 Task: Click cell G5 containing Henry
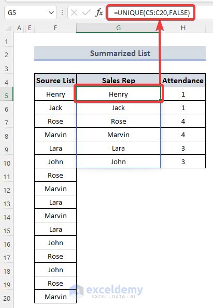[118, 94]
